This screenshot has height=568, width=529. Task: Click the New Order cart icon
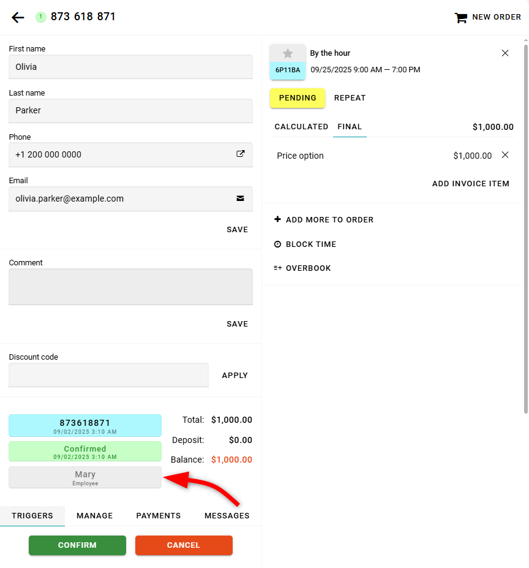point(460,18)
